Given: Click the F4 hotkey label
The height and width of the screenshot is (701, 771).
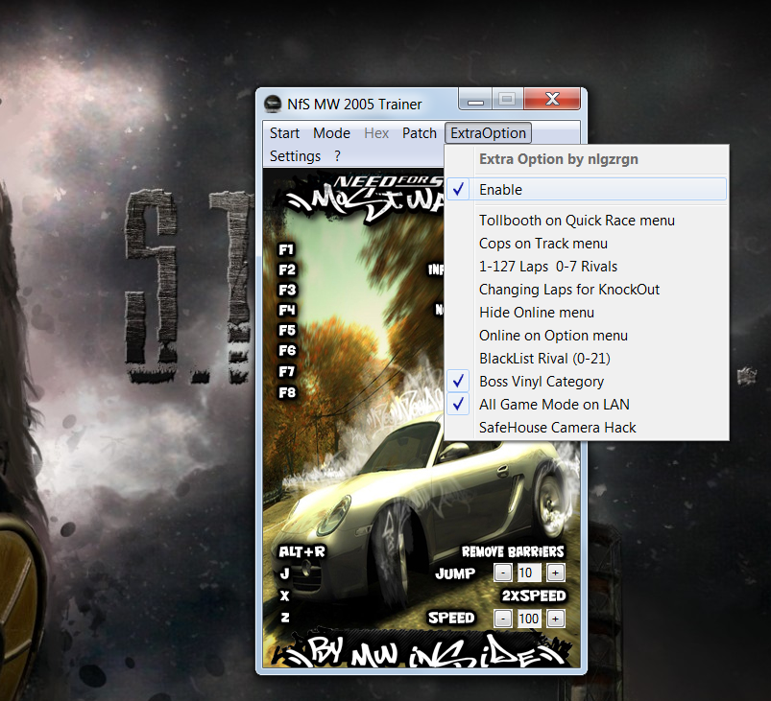Looking at the screenshot, I should point(287,311).
